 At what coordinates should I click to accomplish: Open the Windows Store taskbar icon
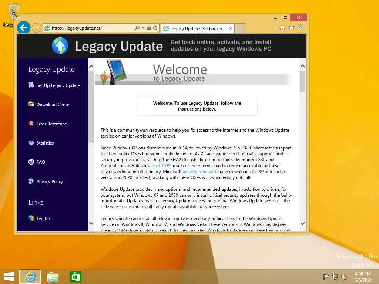coord(76,277)
